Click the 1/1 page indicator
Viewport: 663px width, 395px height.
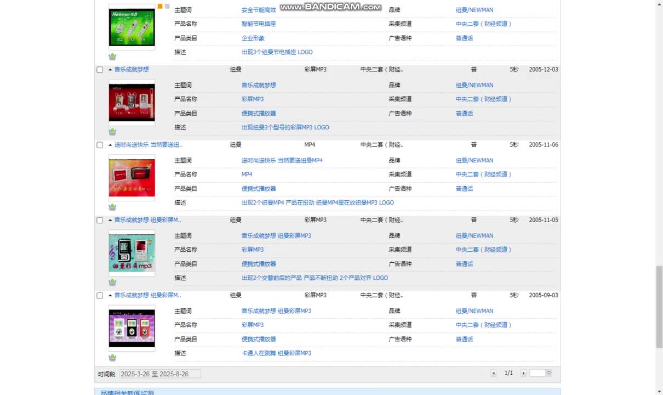[x=508, y=373]
